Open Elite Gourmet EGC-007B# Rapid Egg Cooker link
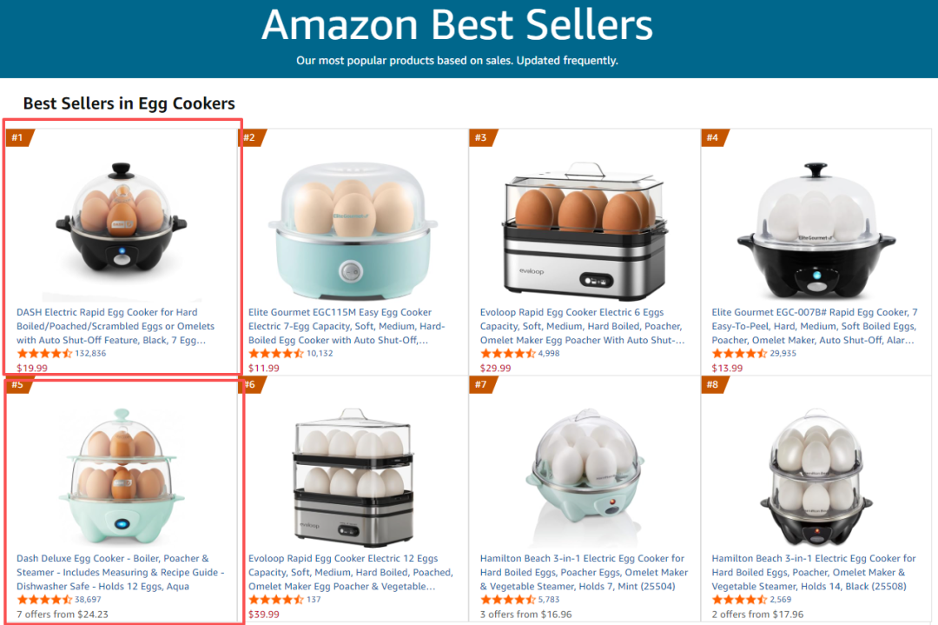Image resolution: width=938 pixels, height=625 pixels. 814,326
